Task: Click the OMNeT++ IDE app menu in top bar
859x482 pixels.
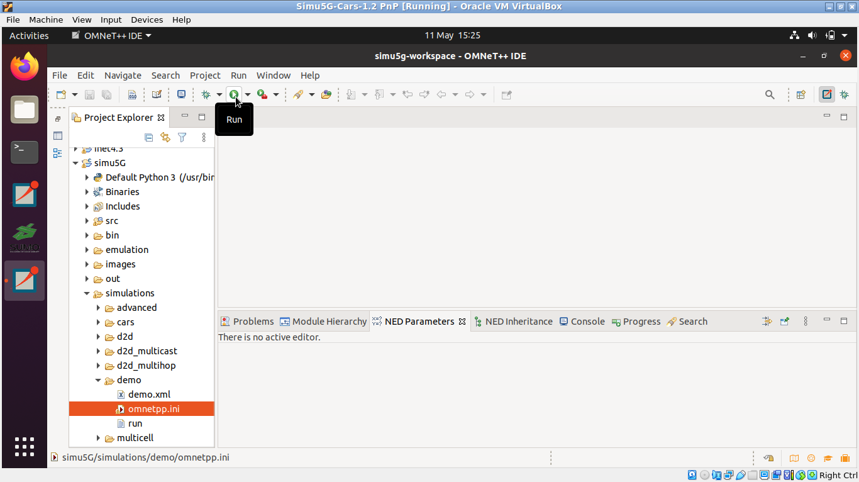Action: tap(111, 36)
